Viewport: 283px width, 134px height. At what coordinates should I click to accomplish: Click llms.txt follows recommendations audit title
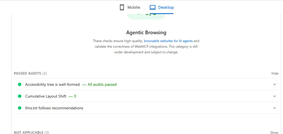point(54,108)
